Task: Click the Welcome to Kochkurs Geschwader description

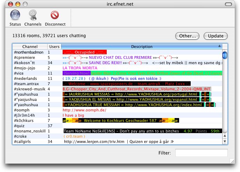Action: 121,121
